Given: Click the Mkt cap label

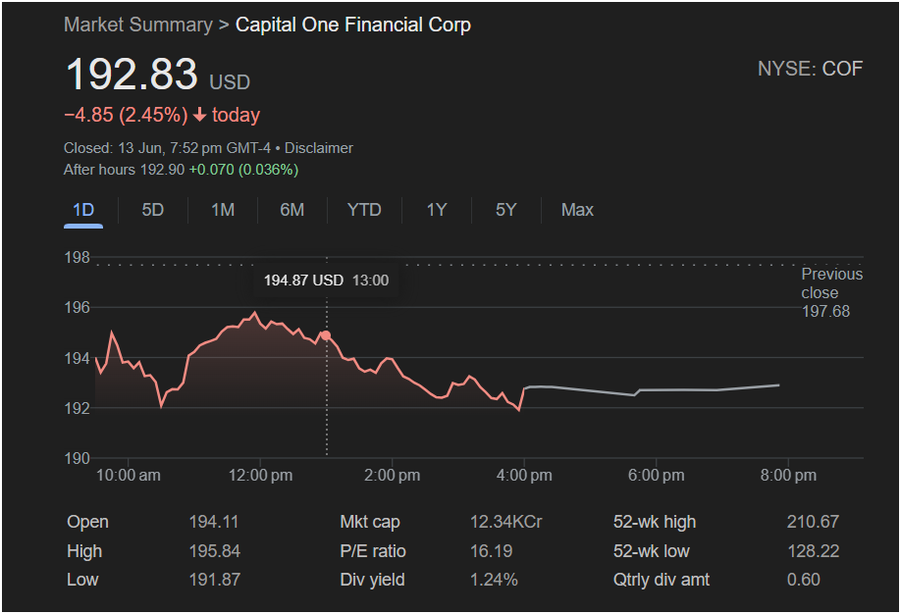Looking at the screenshot, I should pos(370,522).
